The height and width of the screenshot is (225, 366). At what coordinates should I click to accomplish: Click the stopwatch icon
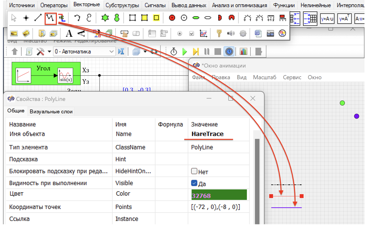pyautogui.click(x=173, y=51)
